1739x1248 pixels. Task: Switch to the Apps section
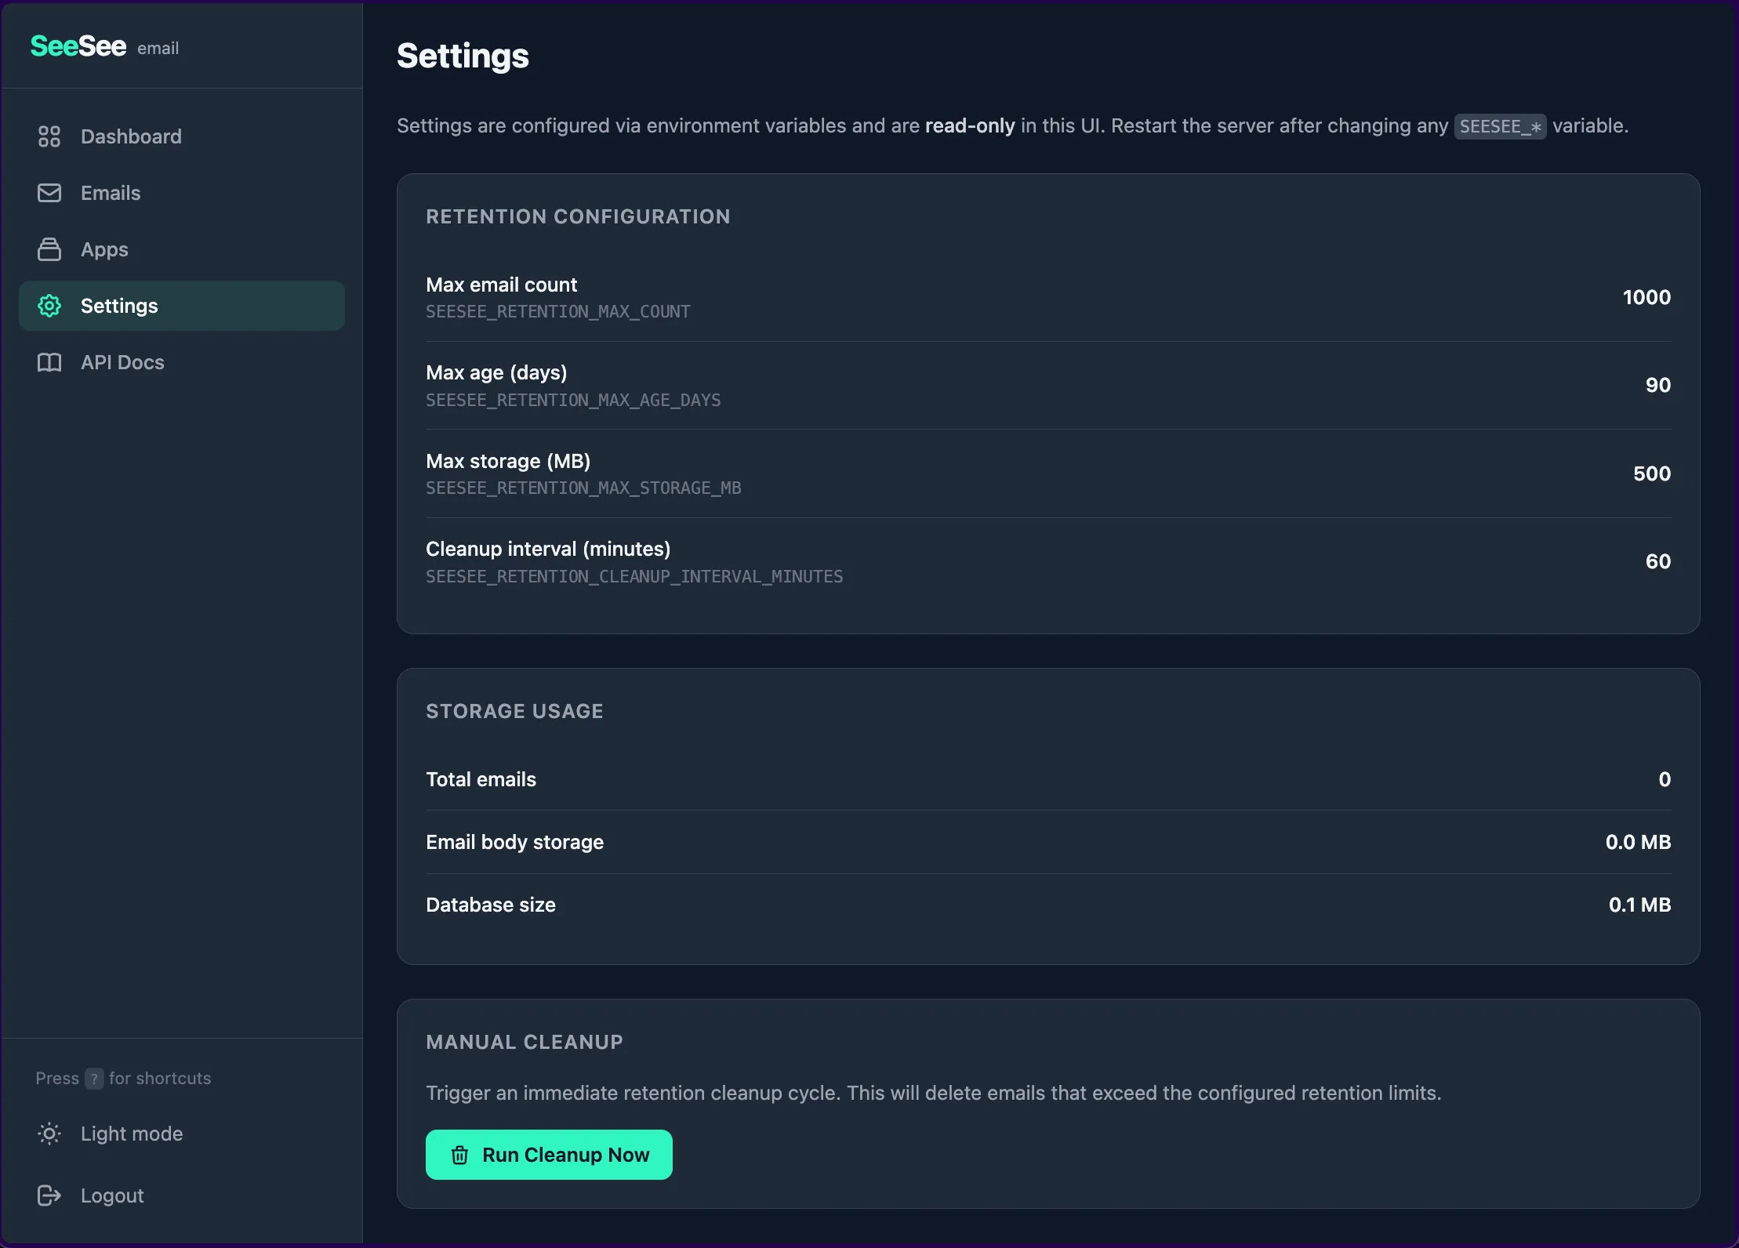click(104, 249)
